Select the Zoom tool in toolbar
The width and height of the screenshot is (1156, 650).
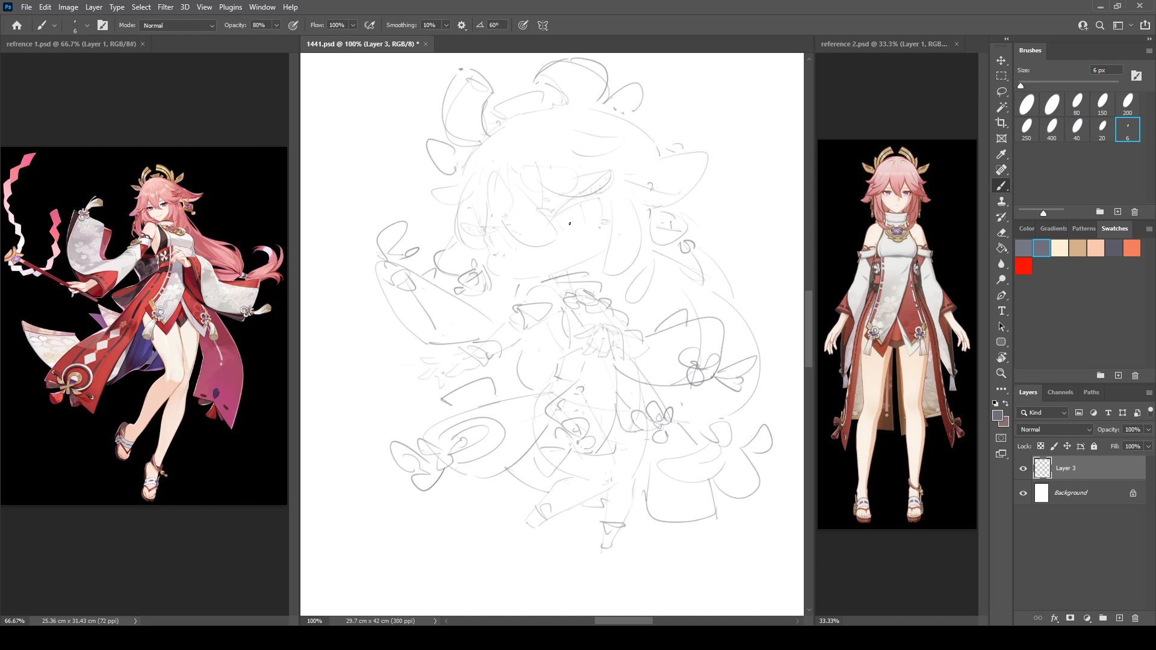coord(1001,373)
